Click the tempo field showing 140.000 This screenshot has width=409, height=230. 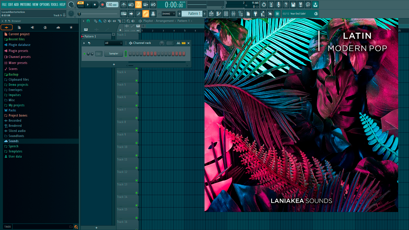point(112,4)
